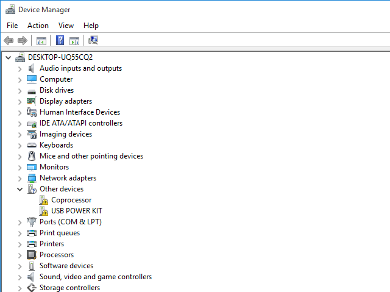Image resolution: width=390 pixels, height=292 pixels.
Task: Click the Processors category icon
Action: (32, 255)
